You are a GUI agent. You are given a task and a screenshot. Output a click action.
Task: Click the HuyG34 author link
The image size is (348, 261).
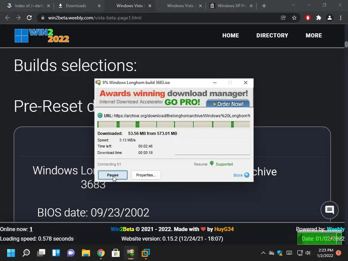(224, 229)
